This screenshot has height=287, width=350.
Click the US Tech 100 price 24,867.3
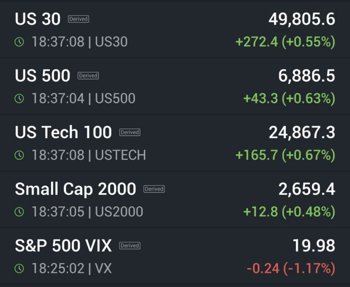coord(302,132)
